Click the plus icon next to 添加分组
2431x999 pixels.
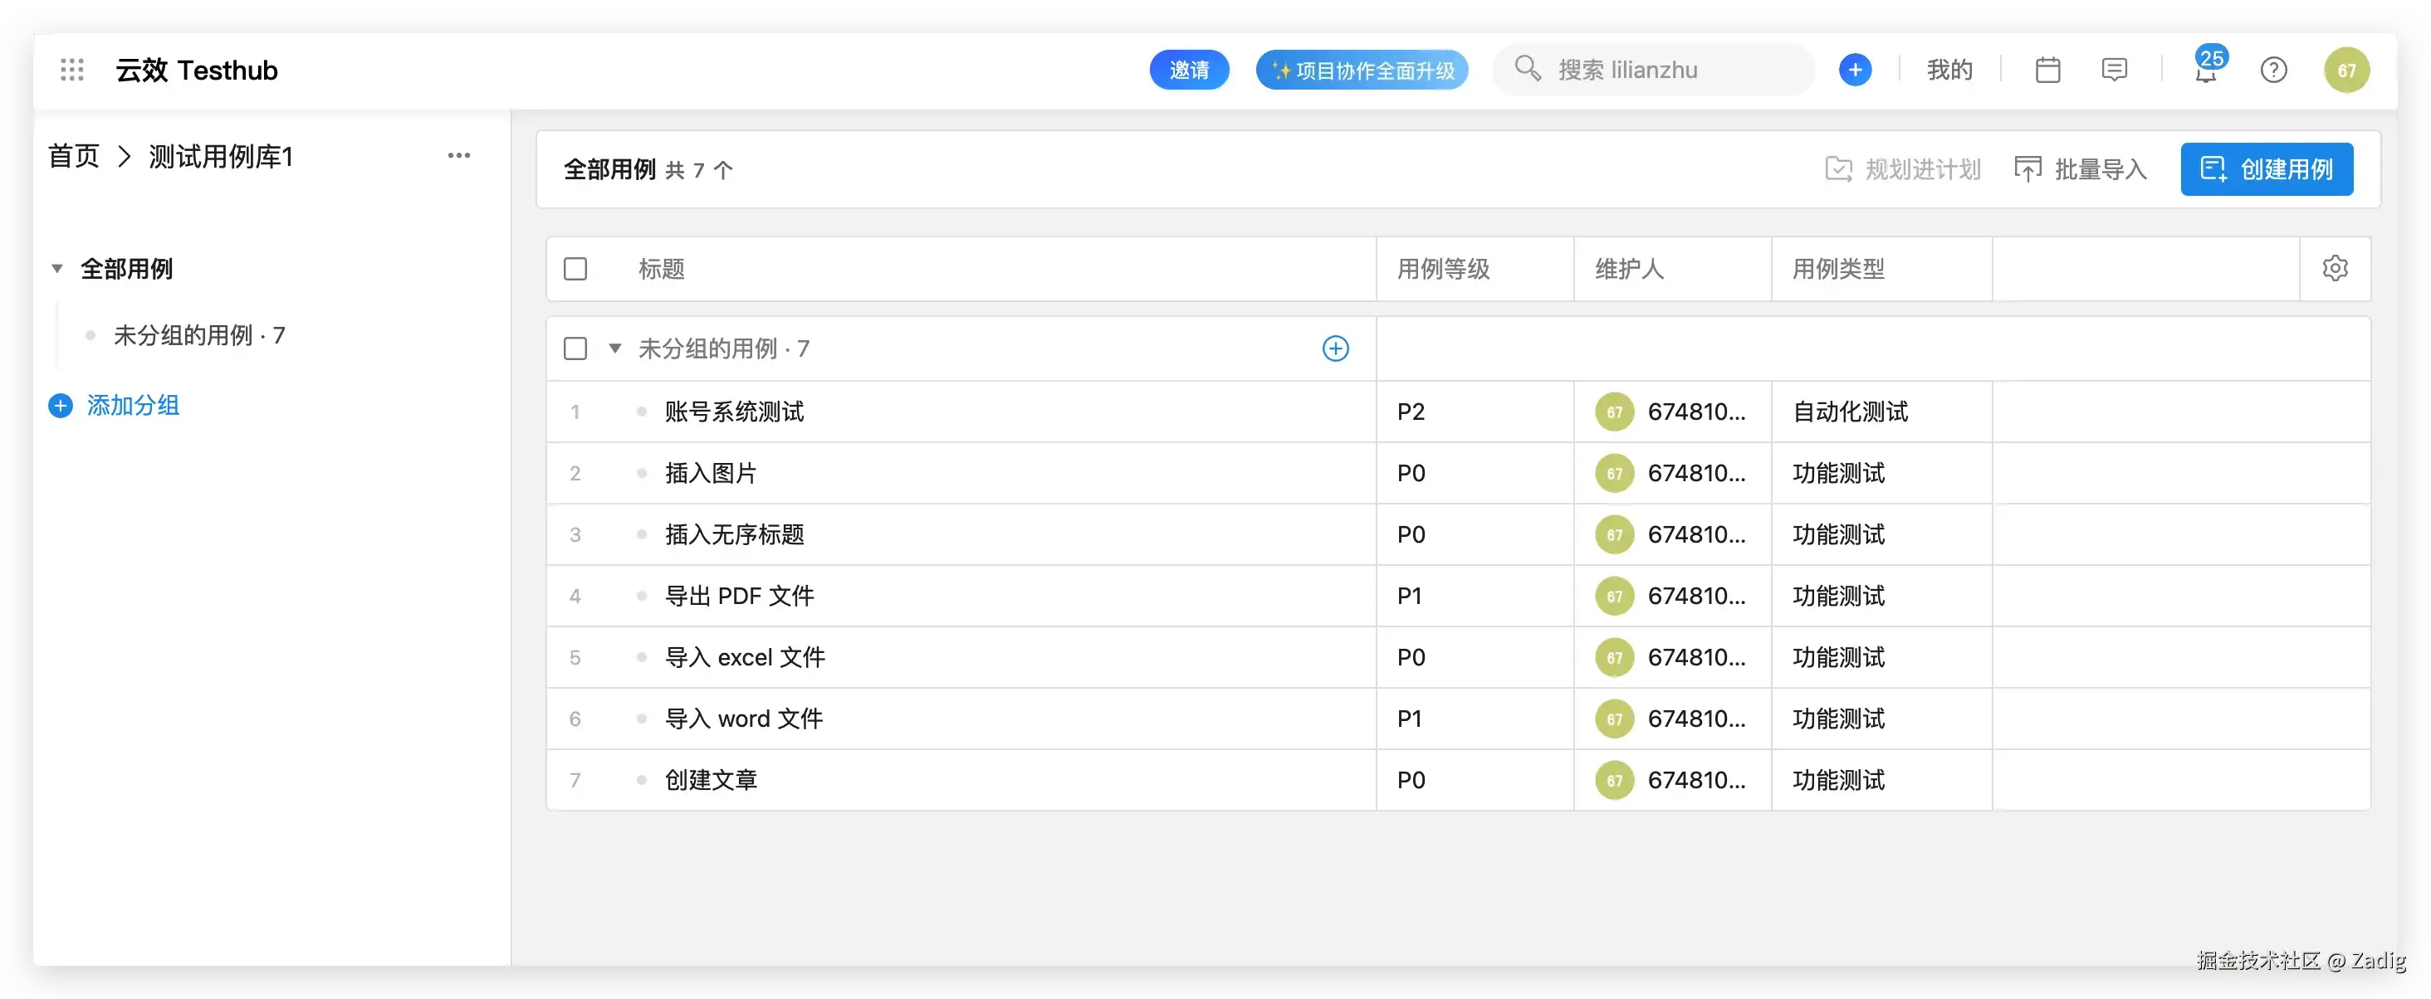pyautogui.click(x=61, y=406)
